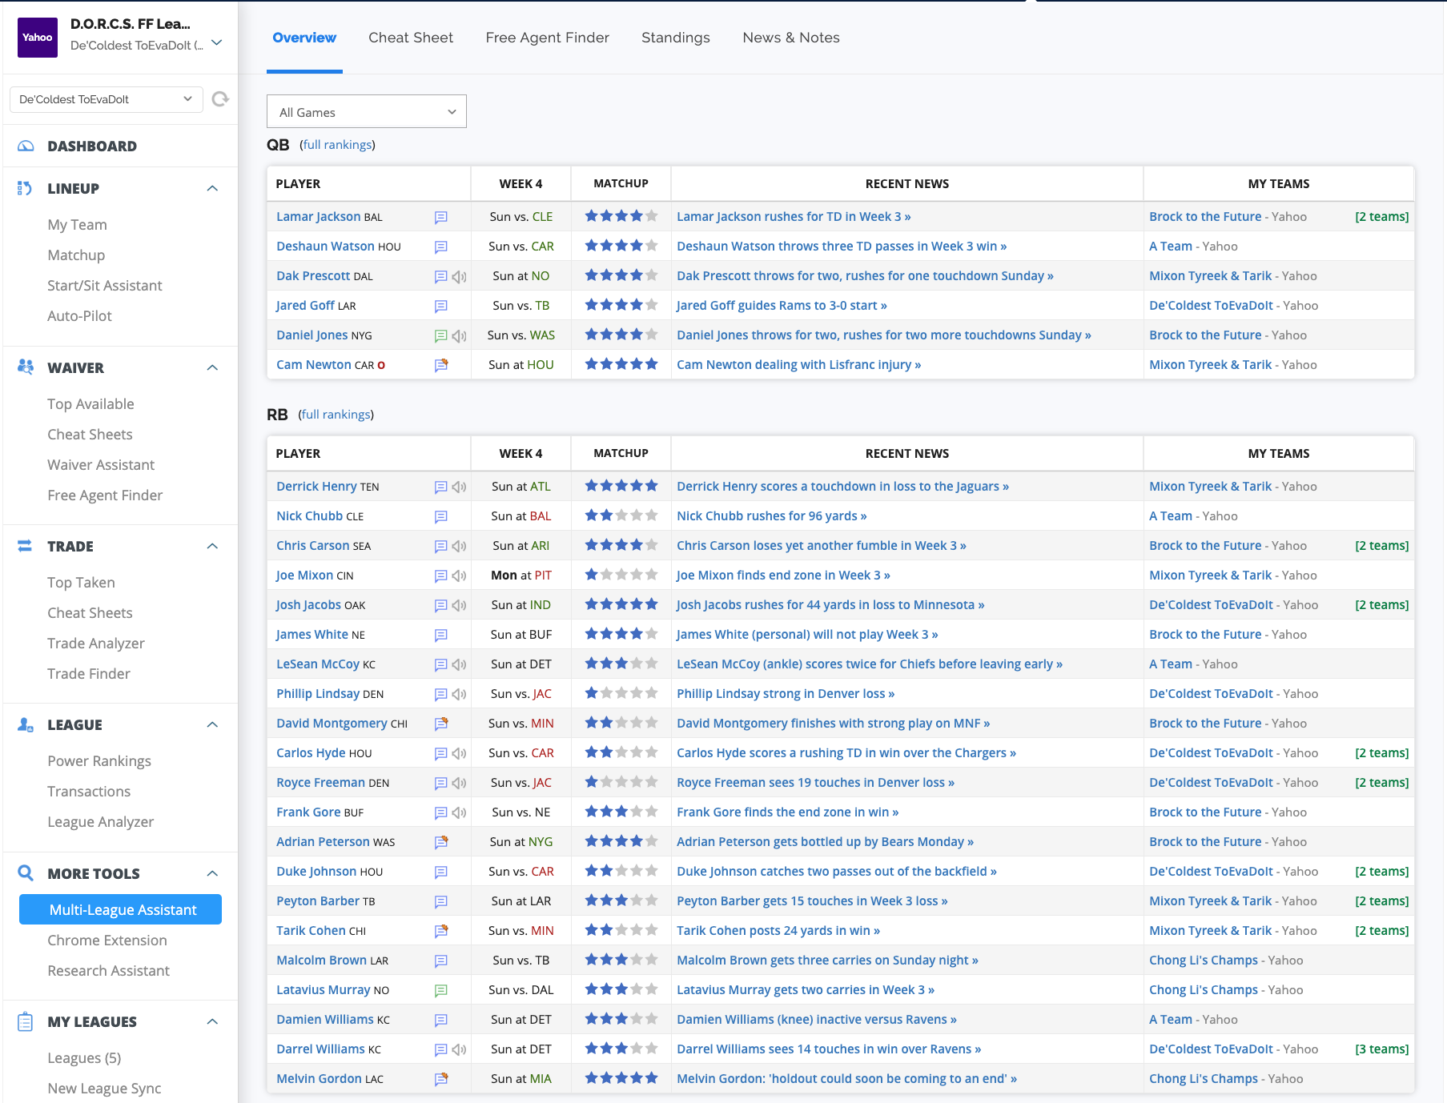1447x1103 pixels.
Task: Open the De'Coldest ToEvaDolt team selector
Action: 106,99
